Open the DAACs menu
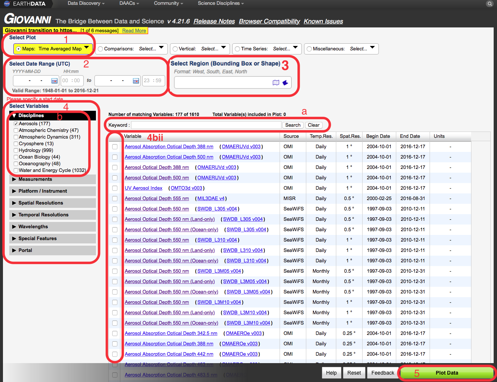 pyautogui.click(x=129, y=3)
